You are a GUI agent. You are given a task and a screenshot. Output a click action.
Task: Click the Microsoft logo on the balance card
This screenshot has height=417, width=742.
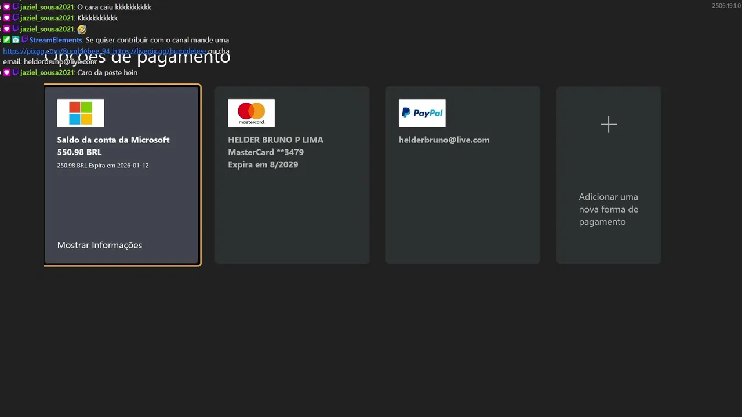pyautogui.click(x=81, y=113)
